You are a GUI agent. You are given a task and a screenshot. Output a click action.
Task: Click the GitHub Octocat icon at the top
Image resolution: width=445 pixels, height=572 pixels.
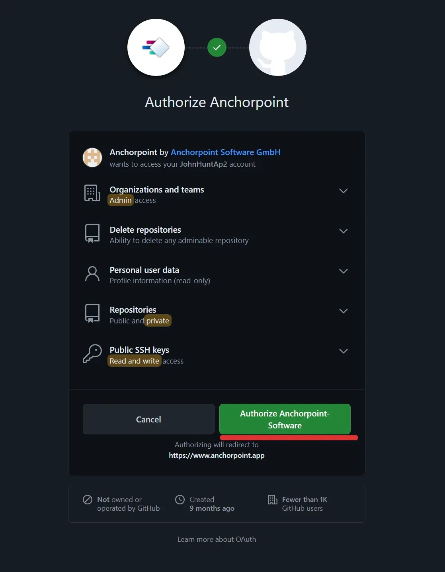click(277, 47)
